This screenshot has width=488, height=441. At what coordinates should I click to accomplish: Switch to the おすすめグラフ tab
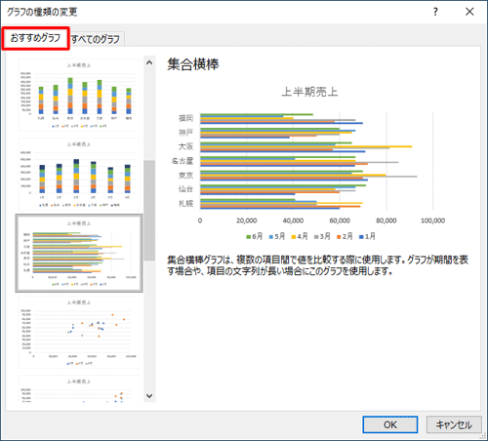coord(35,38)
